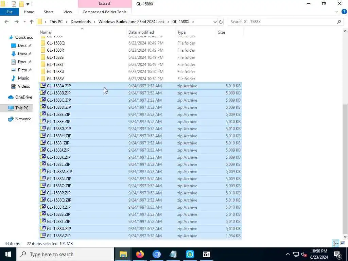Select file name GL-1588K.ZIP

point(58,157)
